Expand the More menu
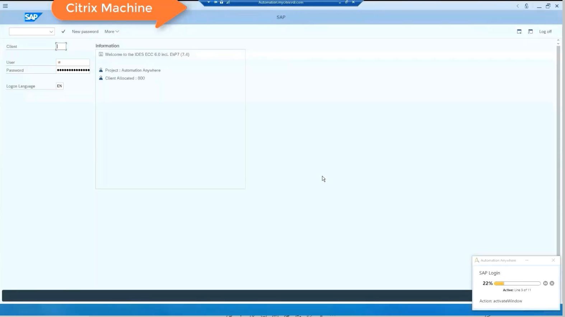 (112, 32)
